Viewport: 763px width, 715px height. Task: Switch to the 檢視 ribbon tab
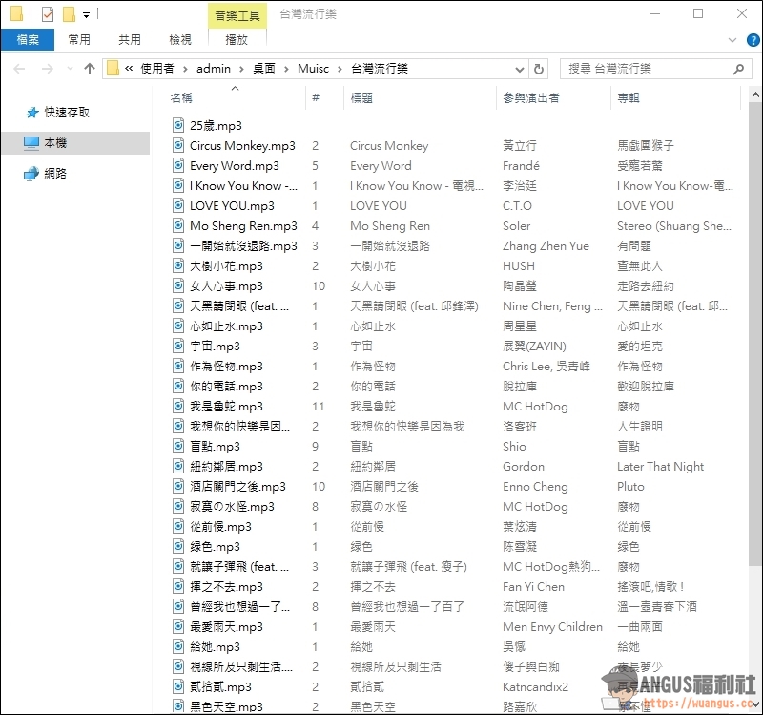pos(180,40)
